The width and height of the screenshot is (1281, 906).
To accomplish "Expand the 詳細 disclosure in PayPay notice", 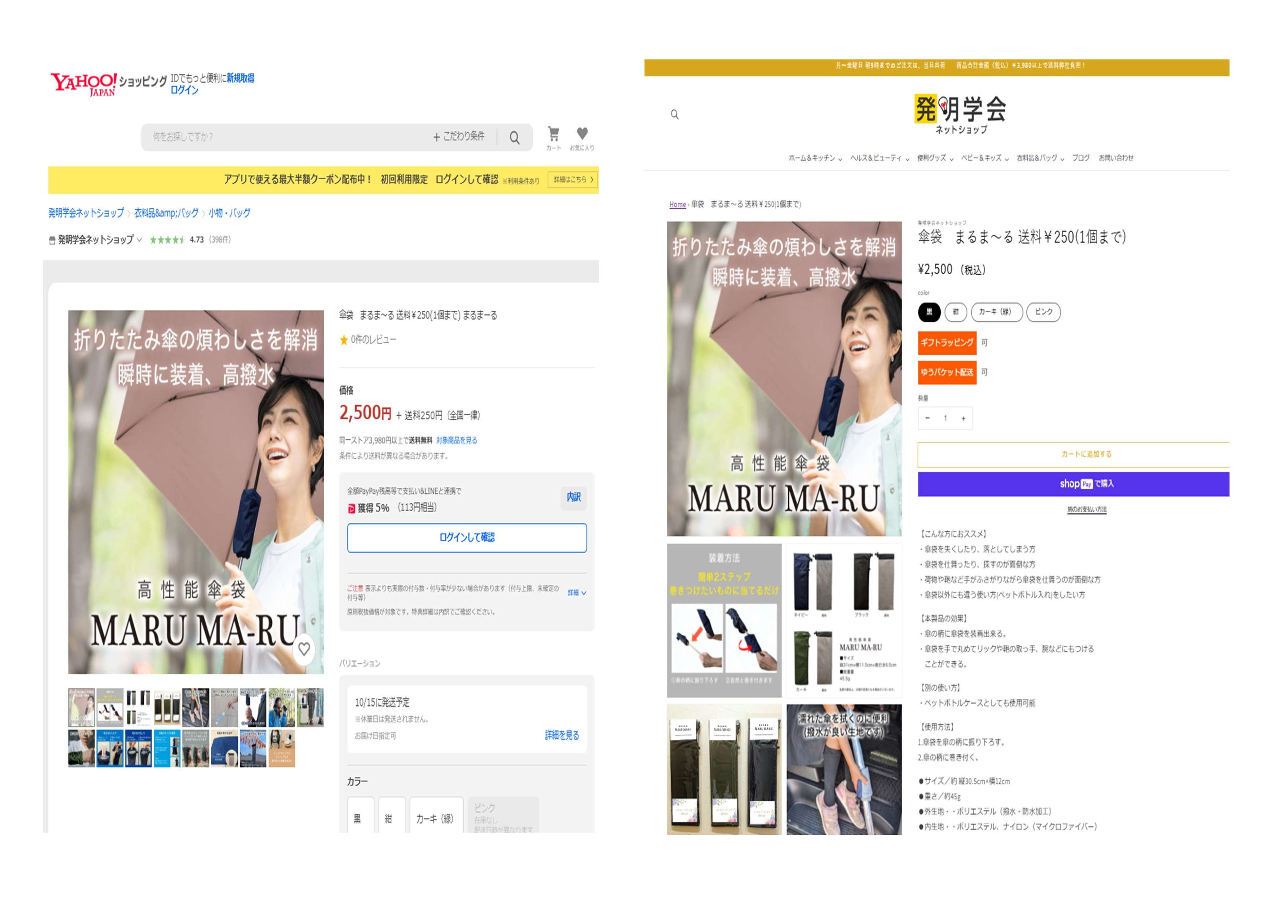I will pos(576,592).
